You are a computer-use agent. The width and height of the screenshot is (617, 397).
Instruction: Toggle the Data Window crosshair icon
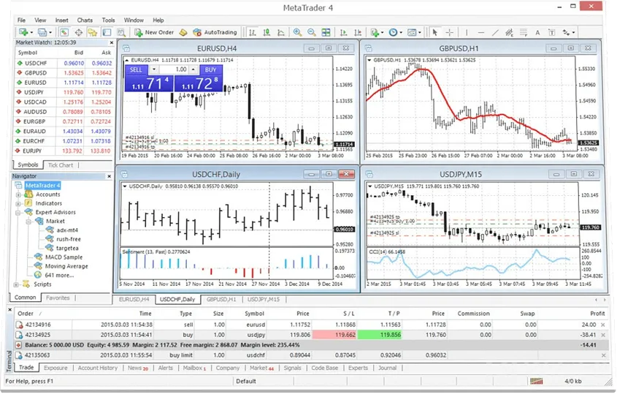tap(79, 32)
